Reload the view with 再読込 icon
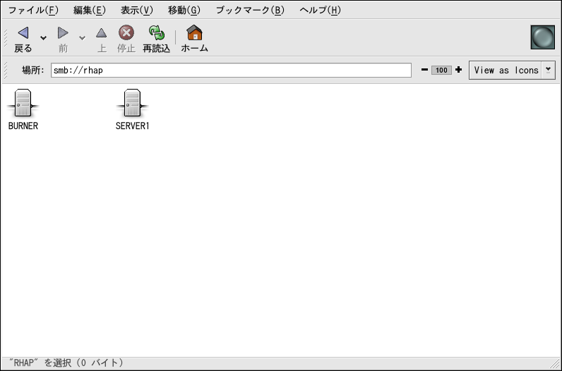562x371 pixels. coord(156,33)
